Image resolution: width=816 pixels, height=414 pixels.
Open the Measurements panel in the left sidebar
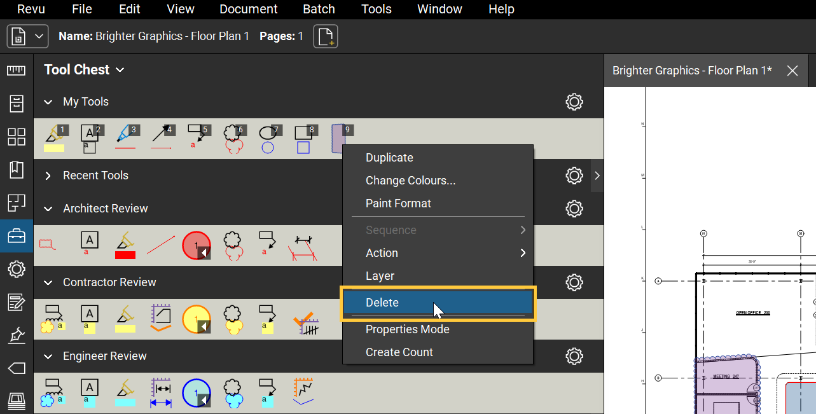click(x=16, y=70)
